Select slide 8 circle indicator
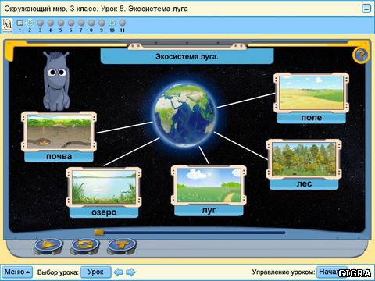The height and width of the screenshot is (281, 375). (x=91, y=23)
